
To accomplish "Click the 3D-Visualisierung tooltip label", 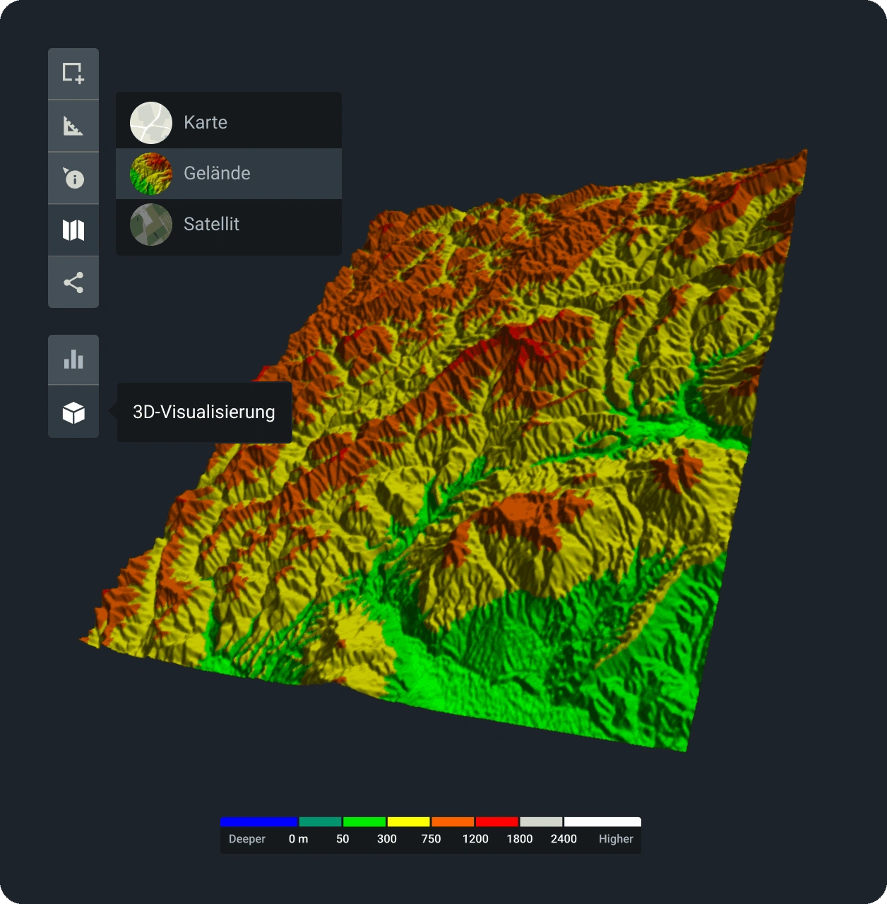I will tap(203, 412).
